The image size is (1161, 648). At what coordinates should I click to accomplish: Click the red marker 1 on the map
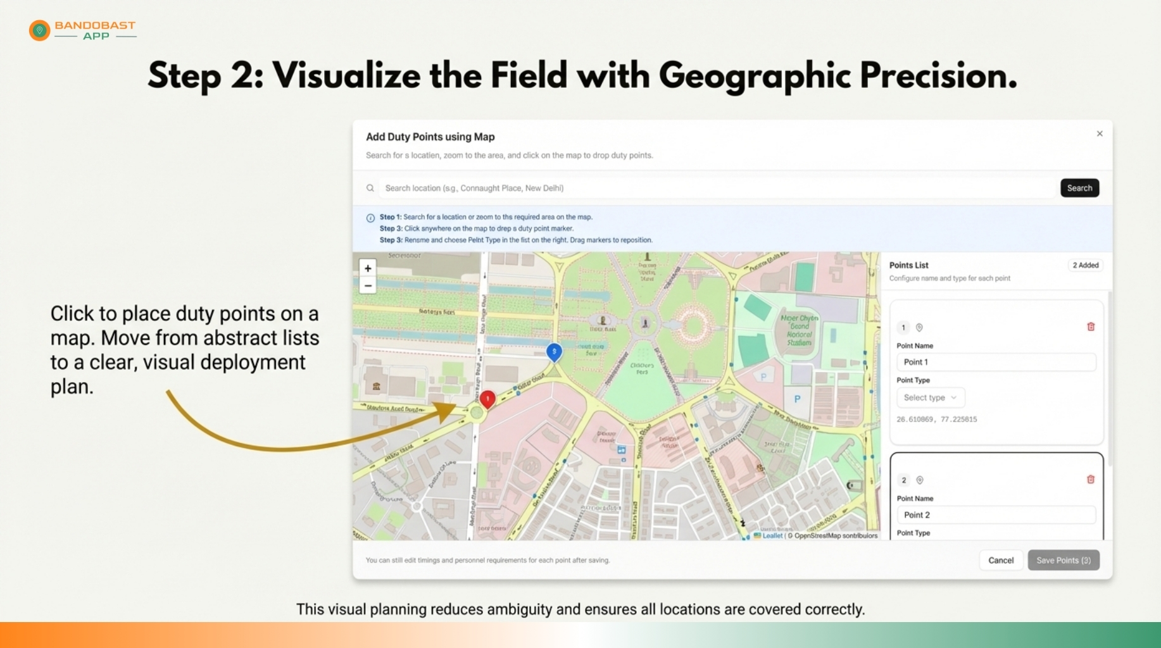[487, 399]
